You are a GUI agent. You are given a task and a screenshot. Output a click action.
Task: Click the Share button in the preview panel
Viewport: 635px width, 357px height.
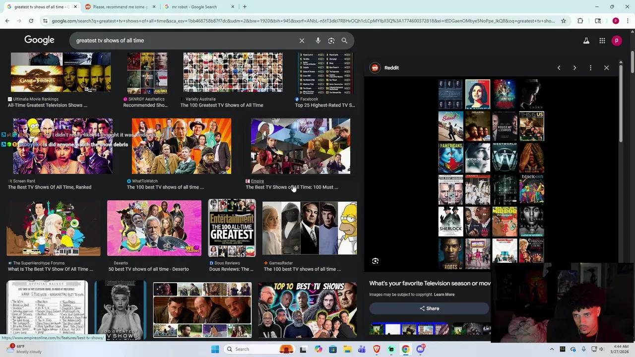pos(429,308)
